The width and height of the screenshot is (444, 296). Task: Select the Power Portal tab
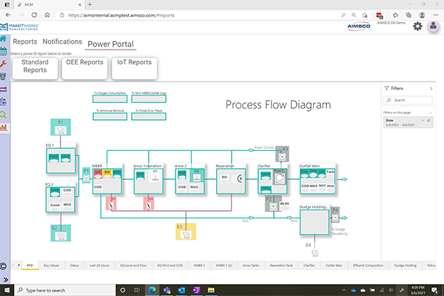point(110,44)
